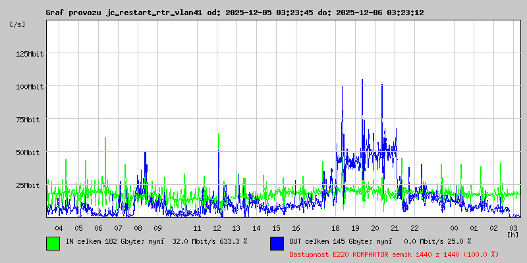Click the blue OUT legend color swatch
The width and height of the screenshot is (527, 263).
tap(277, 243)
